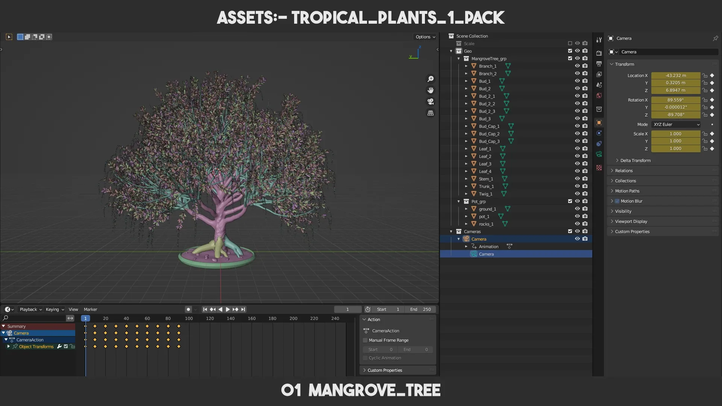The image size is (722, 406).
Task: Jump to next keyframe
Action: (235, 309)
